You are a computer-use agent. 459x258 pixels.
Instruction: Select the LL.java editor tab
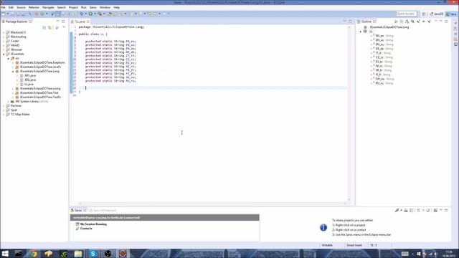[80, 21]
